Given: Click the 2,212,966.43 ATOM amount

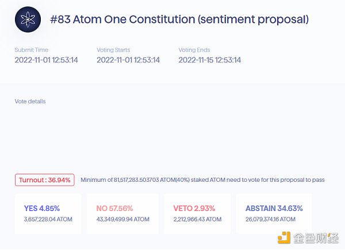Looking at the screenshot, I should 198,219.
